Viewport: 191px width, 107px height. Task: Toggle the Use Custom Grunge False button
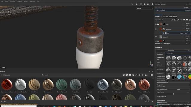178,89
